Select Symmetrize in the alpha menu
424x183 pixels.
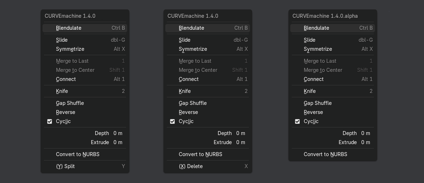tap(332, 49)
